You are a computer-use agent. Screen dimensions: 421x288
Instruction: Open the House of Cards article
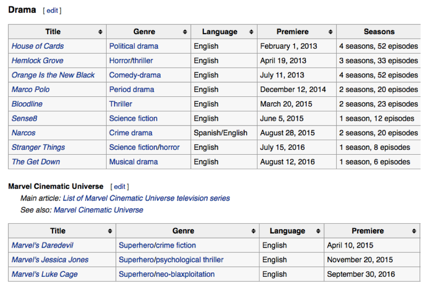[37, 46]
